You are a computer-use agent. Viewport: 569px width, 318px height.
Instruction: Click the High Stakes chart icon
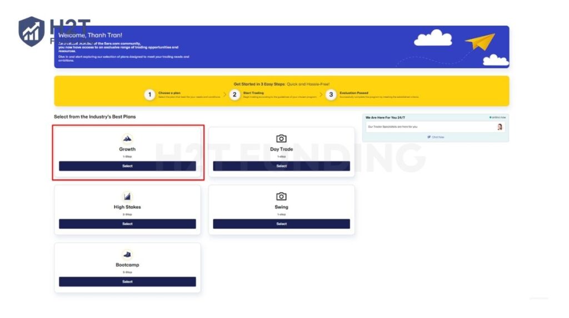[x=127, y=196]
